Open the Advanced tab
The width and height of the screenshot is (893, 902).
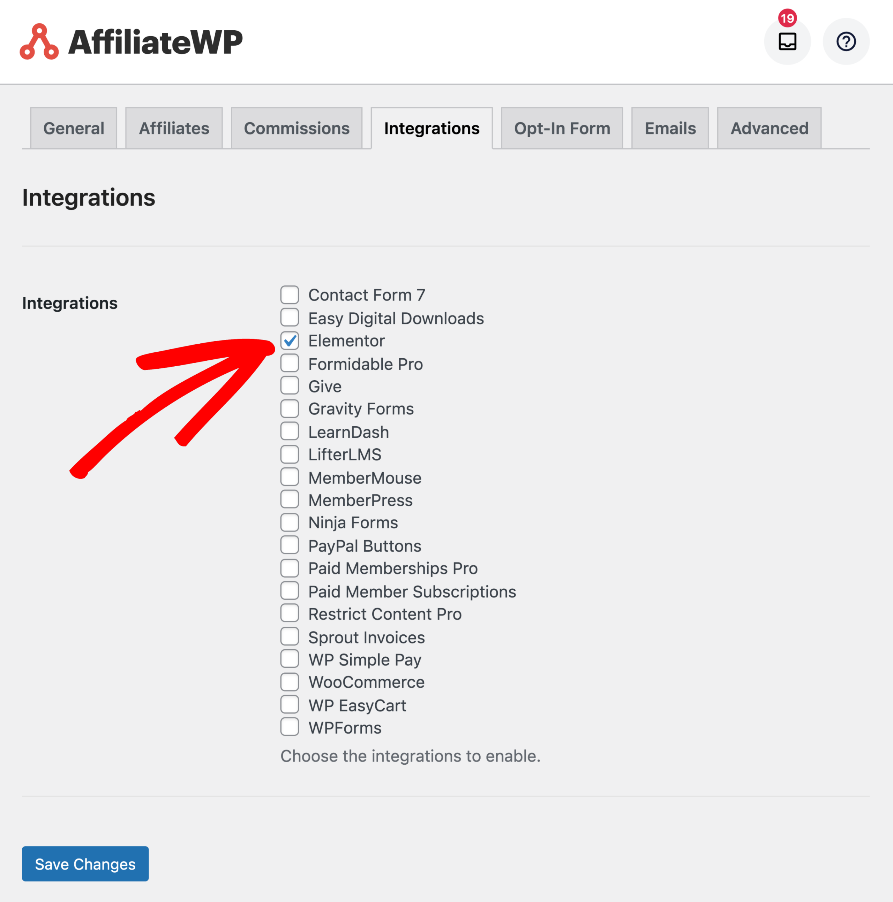tap(769, 128)
